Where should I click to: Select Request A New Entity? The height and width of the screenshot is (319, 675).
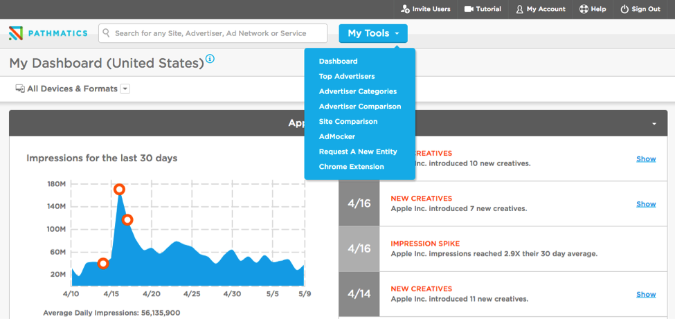tap(358, 152)
